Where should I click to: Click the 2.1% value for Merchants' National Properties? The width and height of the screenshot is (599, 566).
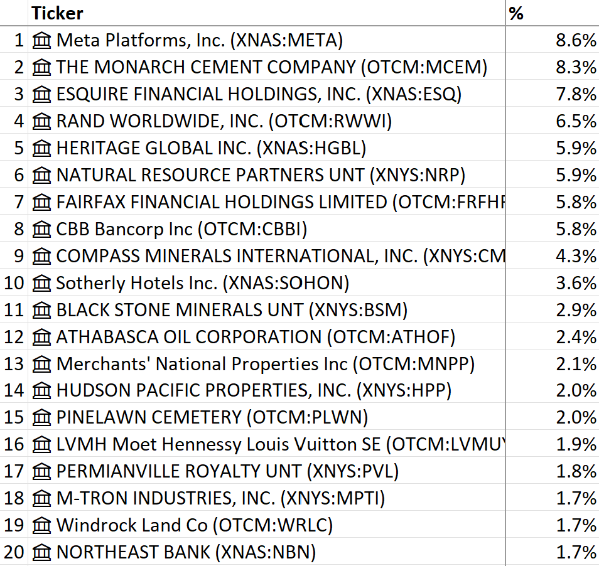(x=576, y=364)
